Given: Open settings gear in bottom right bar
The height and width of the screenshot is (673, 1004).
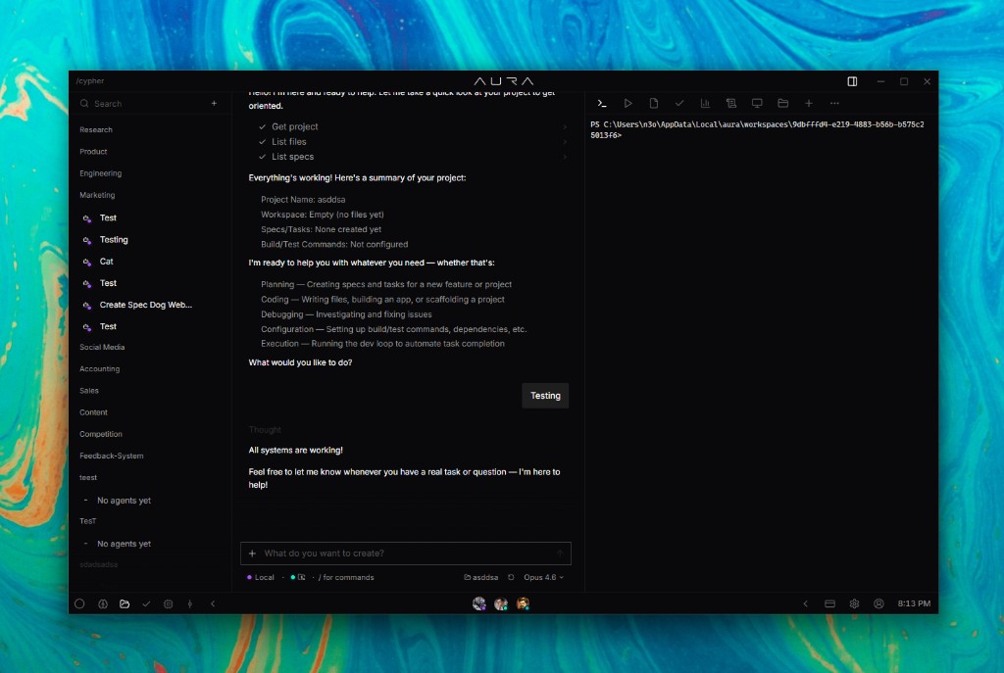Looking at the screenshot, I should [x=854, y=604].
